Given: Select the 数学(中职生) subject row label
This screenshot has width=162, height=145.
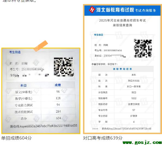Looking at the screenshot, I should (24, 98).
